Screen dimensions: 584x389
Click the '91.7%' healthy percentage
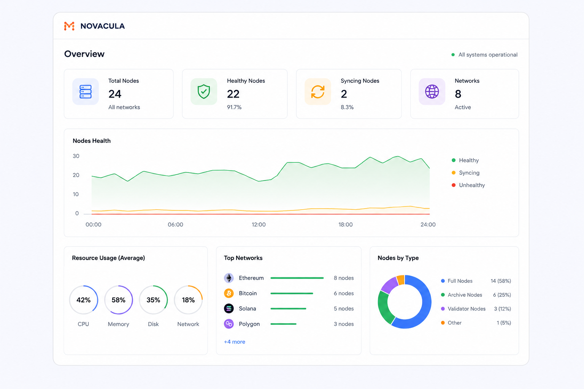[234, 107]
